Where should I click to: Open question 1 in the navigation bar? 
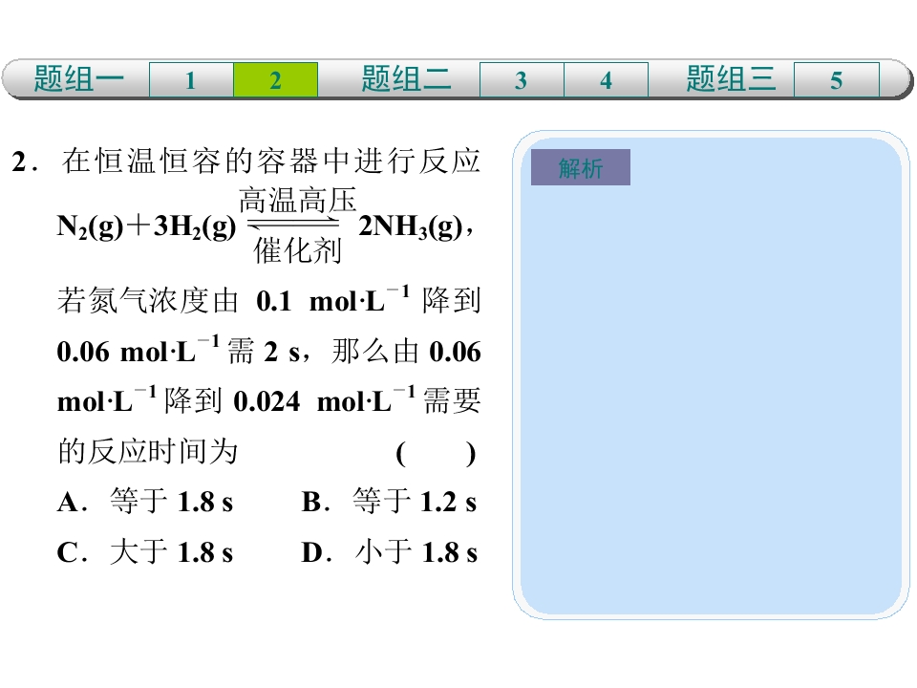[x=191, y=79]
